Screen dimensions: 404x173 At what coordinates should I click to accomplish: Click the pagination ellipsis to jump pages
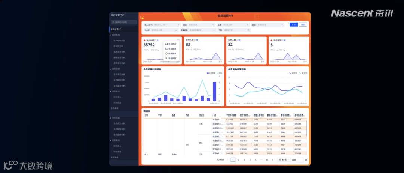tap(261, 160)
